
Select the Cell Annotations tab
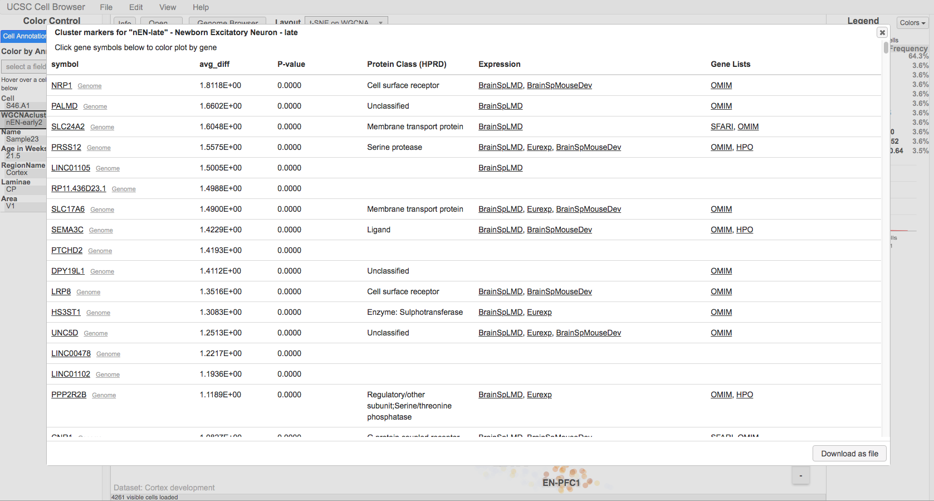point(24,36)
